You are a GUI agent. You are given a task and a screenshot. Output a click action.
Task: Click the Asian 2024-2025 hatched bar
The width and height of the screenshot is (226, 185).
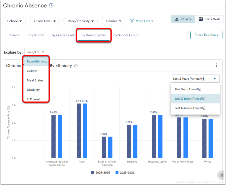pos(79,131)
